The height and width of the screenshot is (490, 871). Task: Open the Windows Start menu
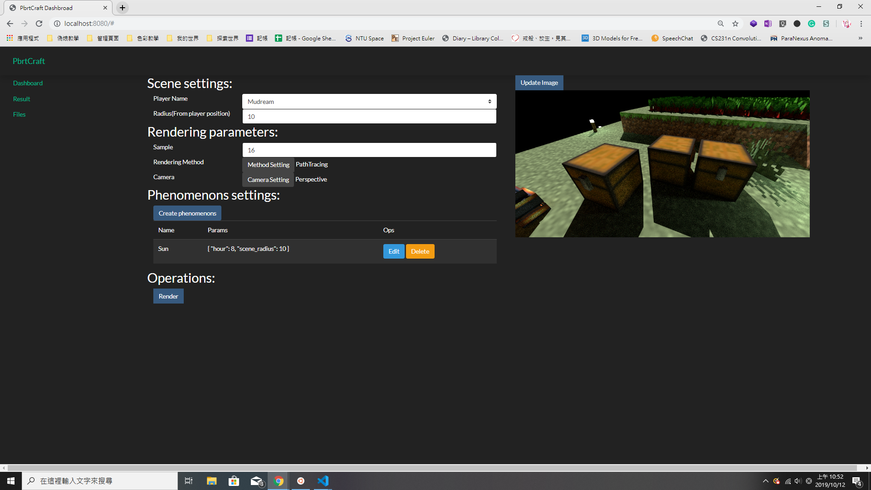(11, 481)
